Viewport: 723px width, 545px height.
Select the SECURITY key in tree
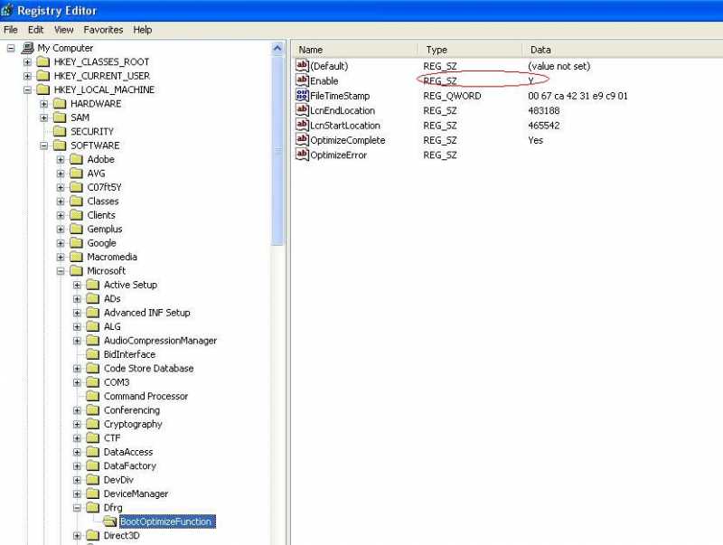(x=91, y=132)
